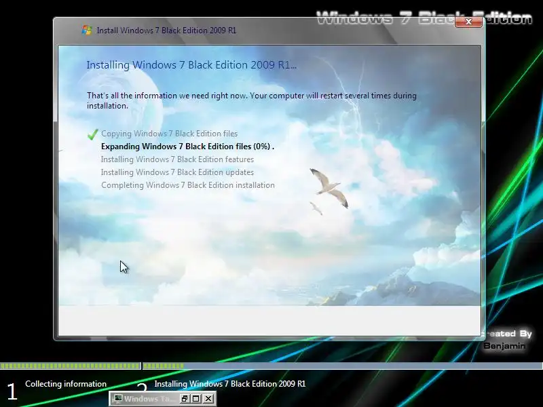
Task: Close the minimized Windows Ta... window
Action: [208, 399]
